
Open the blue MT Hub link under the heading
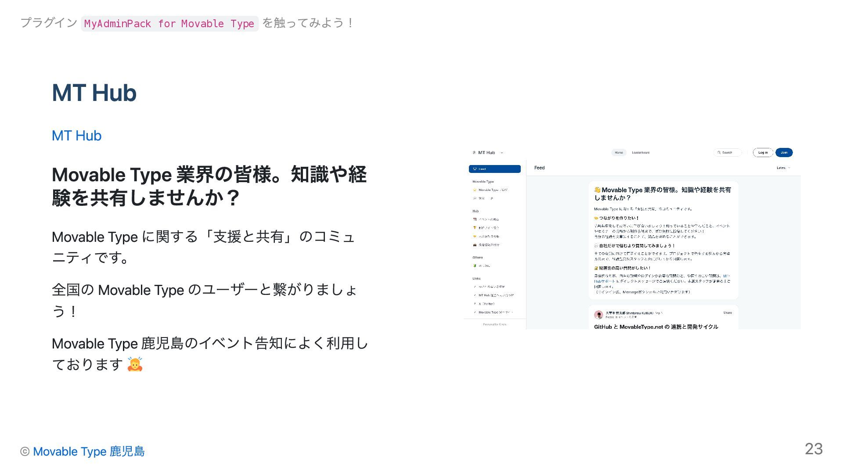pyautogui.click(x=76, y=136)
